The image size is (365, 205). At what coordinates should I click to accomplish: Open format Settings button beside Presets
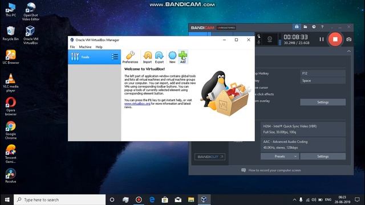(x=323, y=157)
